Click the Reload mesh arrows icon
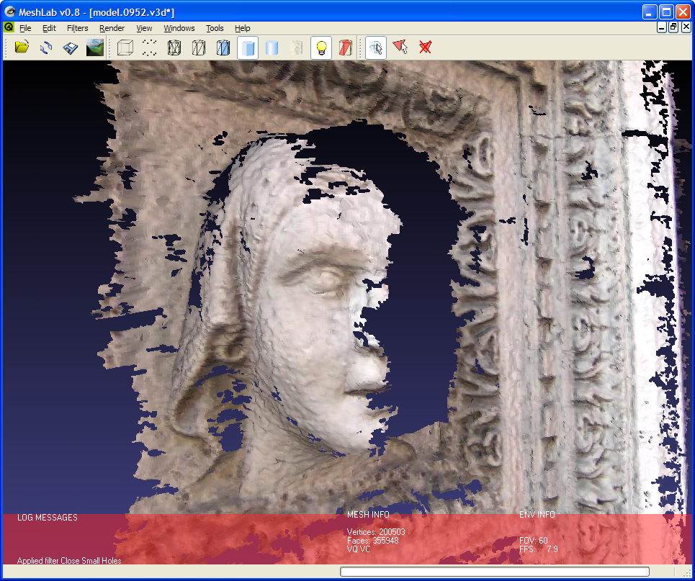695x581 pixels. [x=46, y=48]
